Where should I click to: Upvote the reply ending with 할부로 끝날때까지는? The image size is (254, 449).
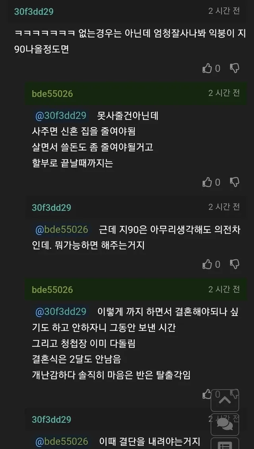pyautogui.click(x=208, y=182)
